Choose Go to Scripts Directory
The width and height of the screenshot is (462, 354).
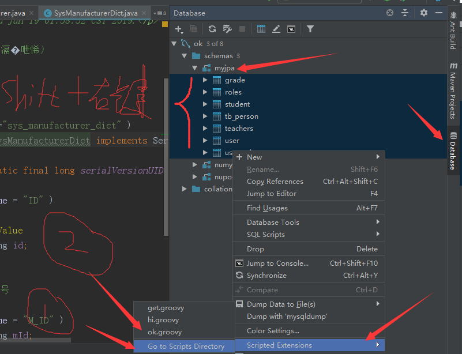(x=184, y=347)
